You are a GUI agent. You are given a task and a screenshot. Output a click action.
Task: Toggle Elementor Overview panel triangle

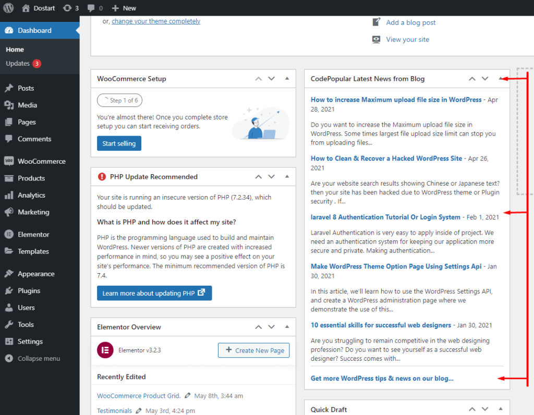[x=287, y=327]
